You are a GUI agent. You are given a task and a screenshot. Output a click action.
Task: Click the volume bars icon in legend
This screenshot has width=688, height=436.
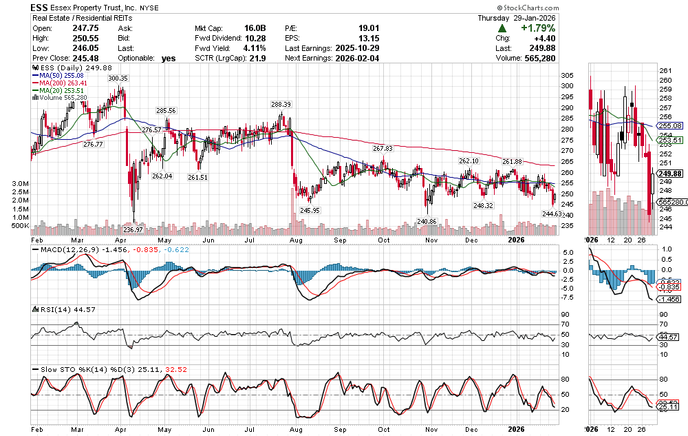click(34, 98)
